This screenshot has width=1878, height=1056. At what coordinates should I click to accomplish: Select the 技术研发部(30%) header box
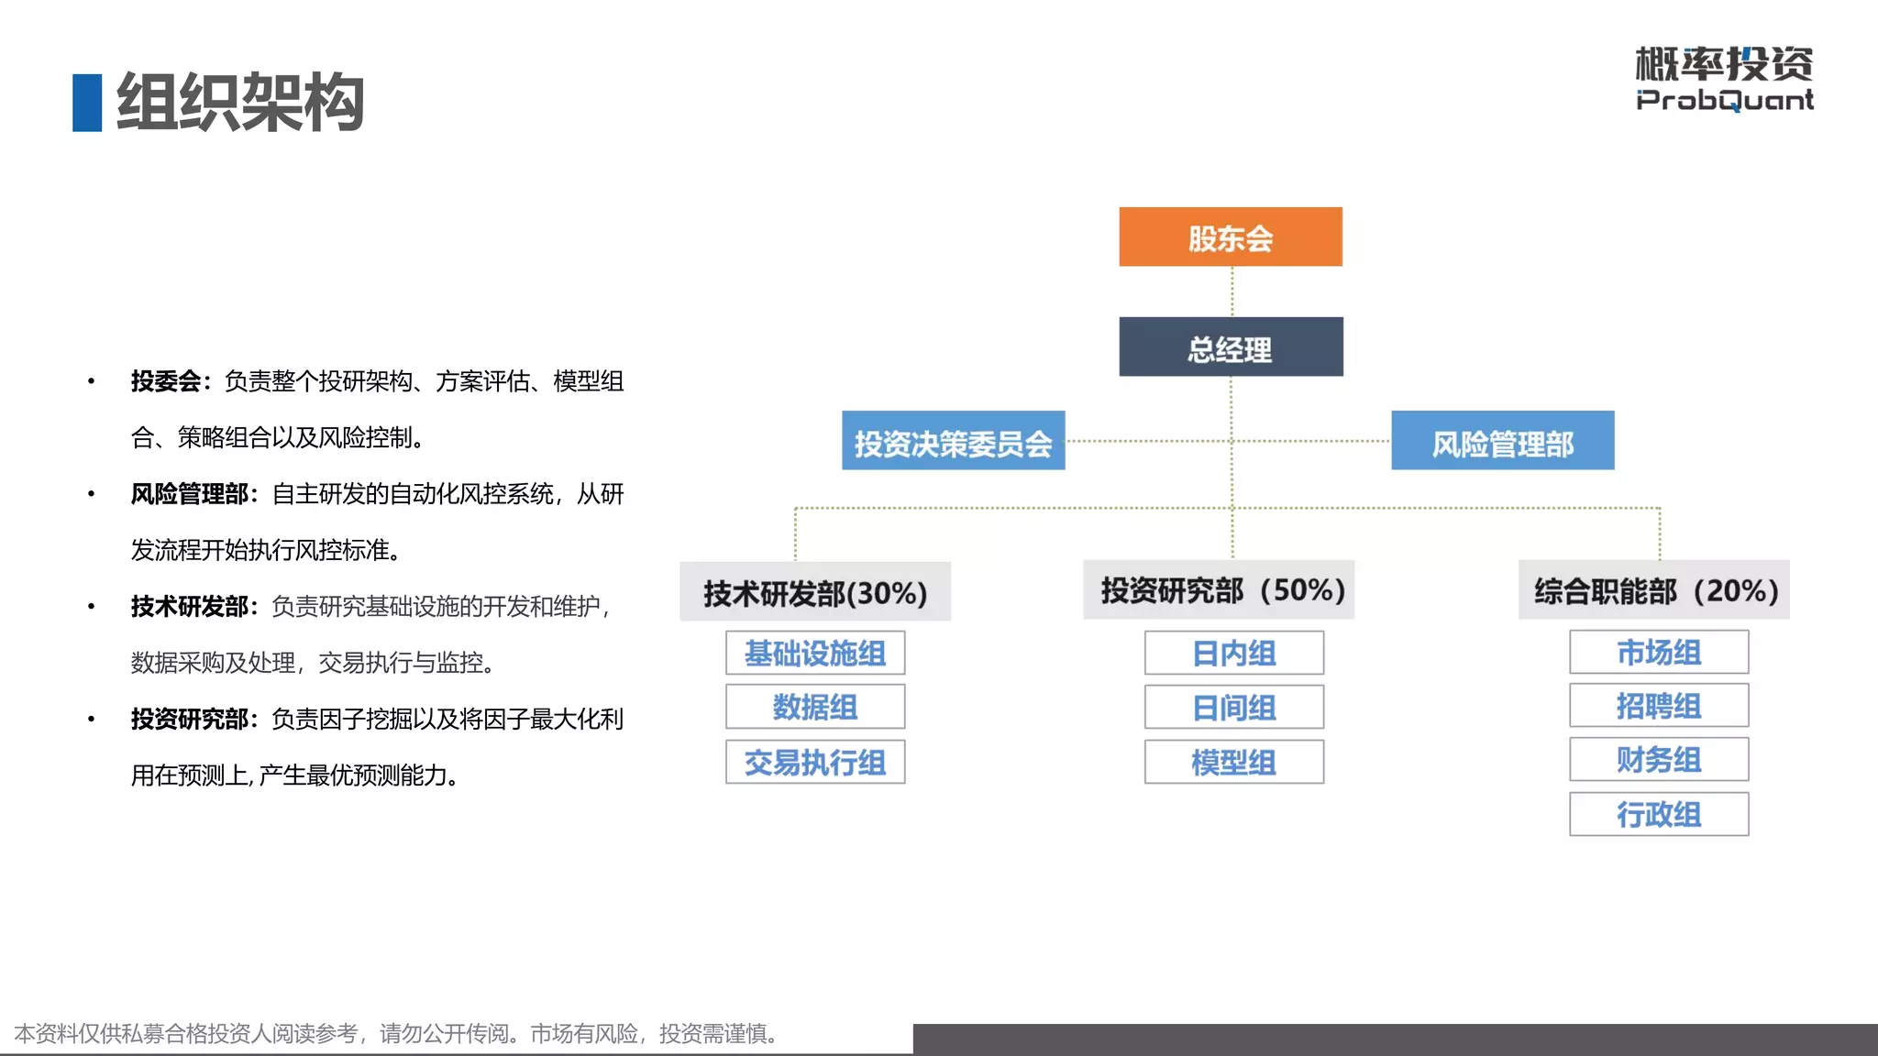click(815, 592)
